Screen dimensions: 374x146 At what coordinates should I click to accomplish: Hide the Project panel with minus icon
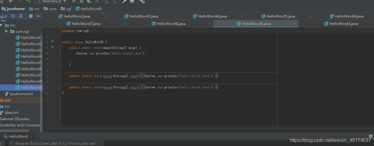pyautogui.click(x=38, y=16)
